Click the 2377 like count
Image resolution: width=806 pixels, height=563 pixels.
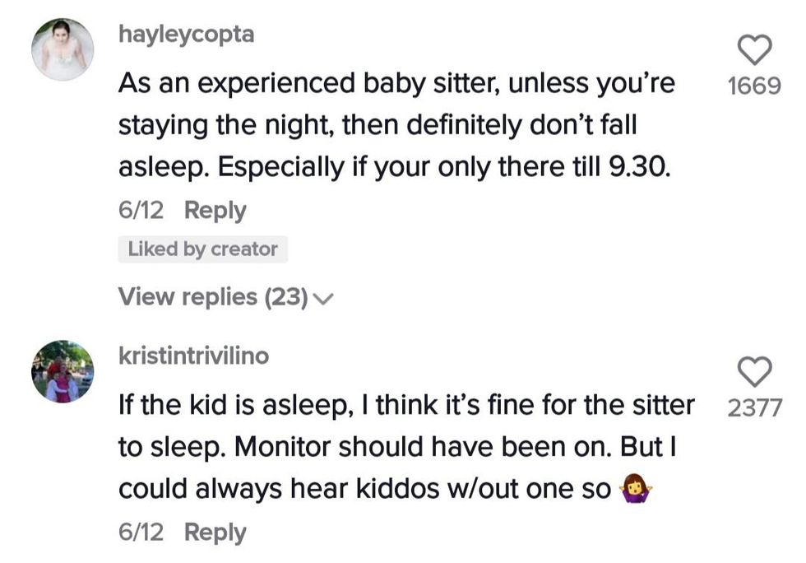coord(754,407)
